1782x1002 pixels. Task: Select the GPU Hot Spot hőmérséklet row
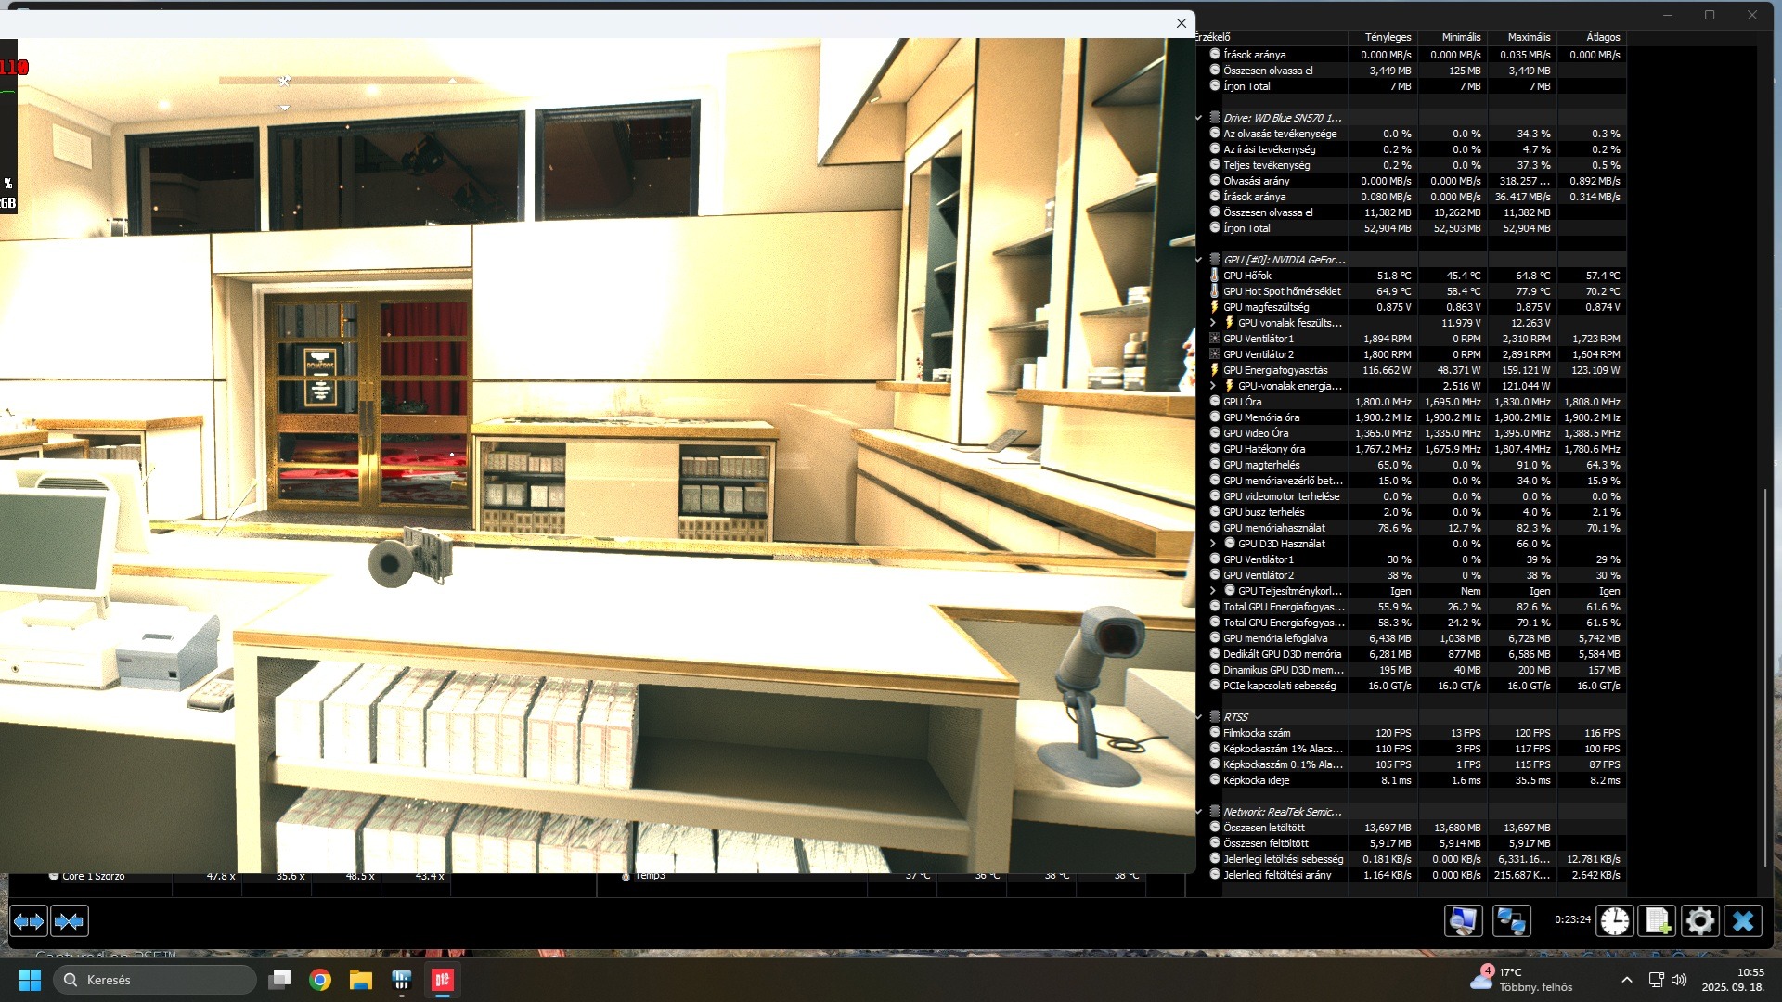[x=1281, y=291]
